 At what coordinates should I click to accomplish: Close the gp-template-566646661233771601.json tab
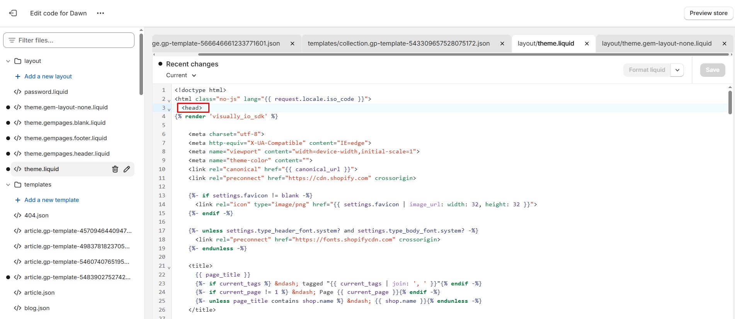coord(293,44)
